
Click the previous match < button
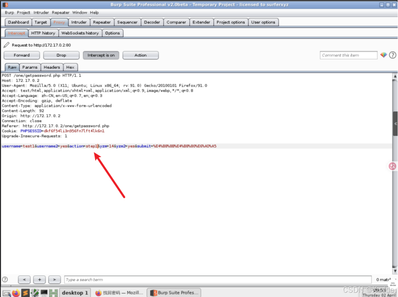(x=24, y=280)
